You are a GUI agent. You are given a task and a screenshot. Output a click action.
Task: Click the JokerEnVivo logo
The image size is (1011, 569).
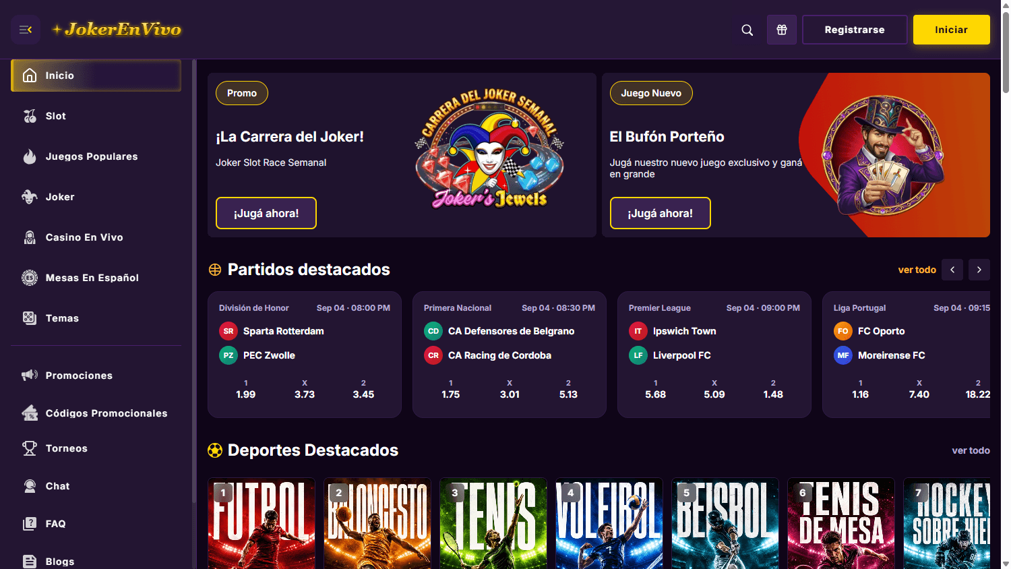[117, 29]
